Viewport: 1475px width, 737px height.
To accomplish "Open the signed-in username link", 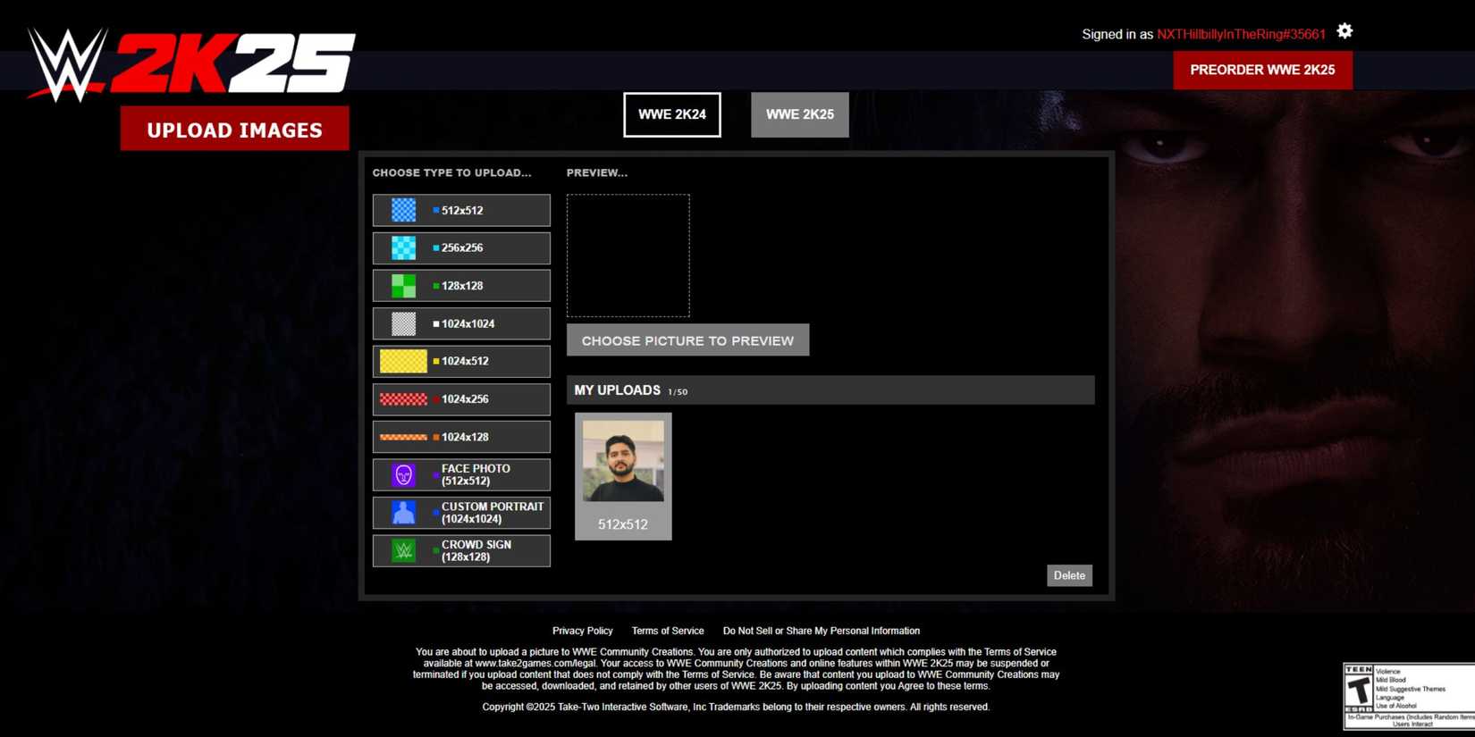I will [1241, 34].
